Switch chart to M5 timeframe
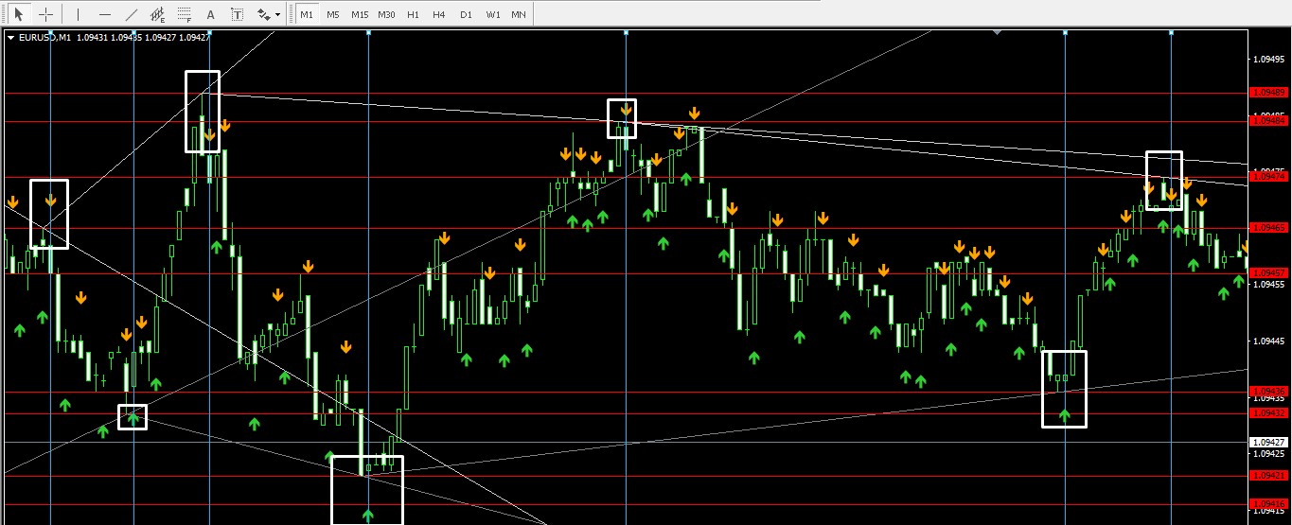 tap(332, 14)
